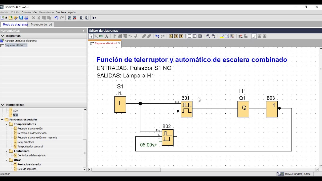Screen dimensions: 322x181
Task: Open the Ventana menu
Action: tap(61, 12)
